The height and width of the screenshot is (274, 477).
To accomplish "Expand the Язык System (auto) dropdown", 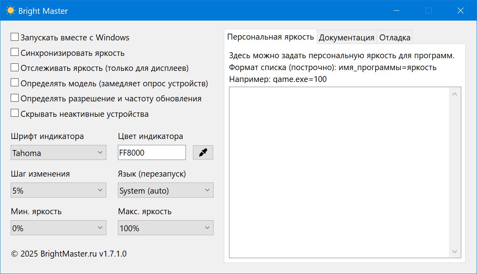I will [x=166, y=190].
